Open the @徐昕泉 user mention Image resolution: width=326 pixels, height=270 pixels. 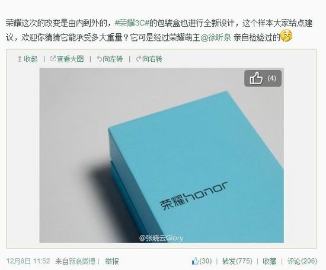tap(216, 37)
